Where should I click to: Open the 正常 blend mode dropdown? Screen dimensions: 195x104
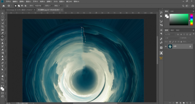click(x=171, y=38)
